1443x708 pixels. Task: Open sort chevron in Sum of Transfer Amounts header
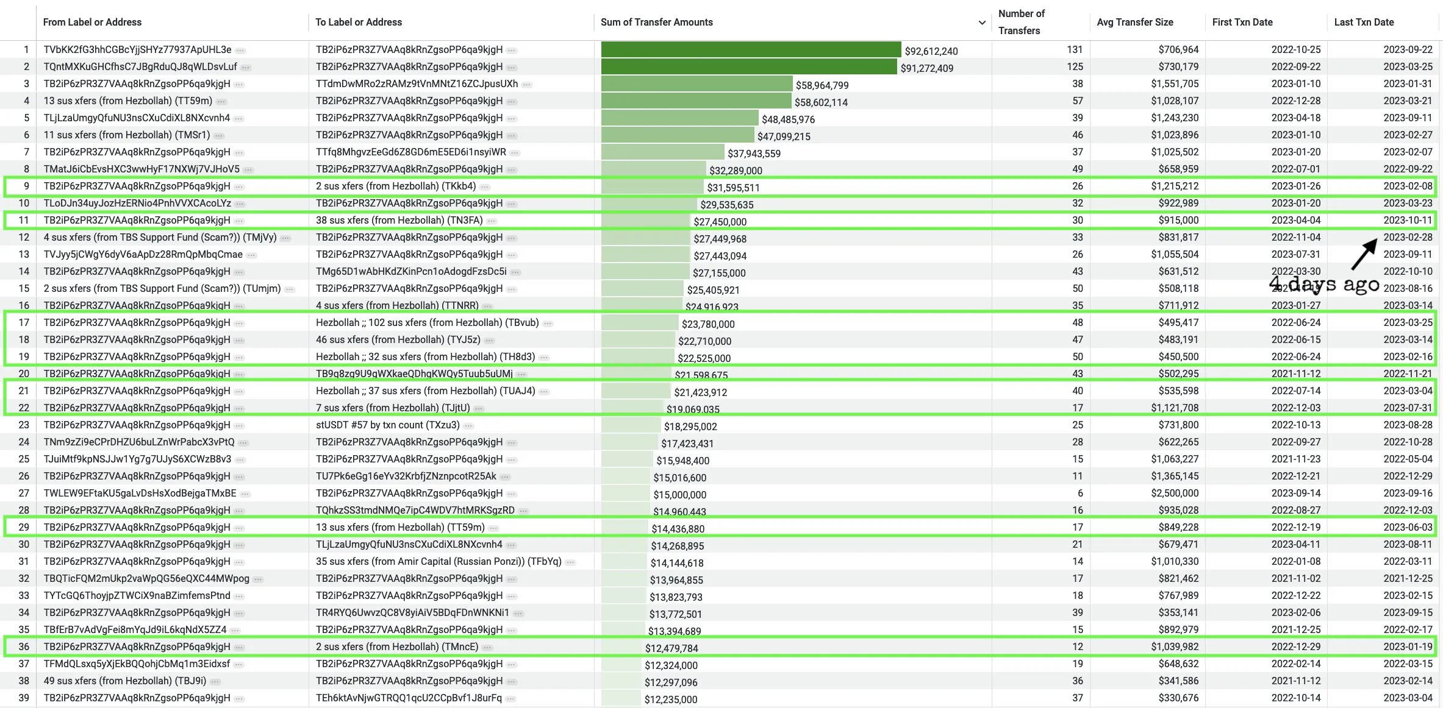click(982, 23)
